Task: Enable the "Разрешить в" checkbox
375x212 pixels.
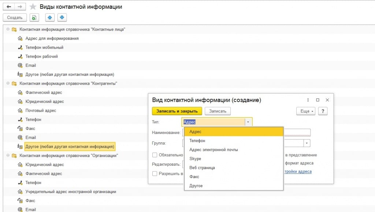Action: pos(155,174)
